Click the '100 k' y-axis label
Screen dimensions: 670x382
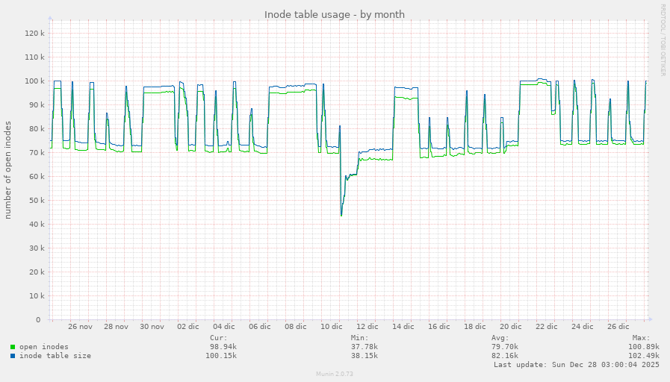(x=34, y=81)
